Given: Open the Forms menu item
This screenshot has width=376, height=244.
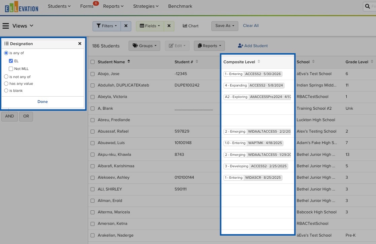Looking at the screenshot, I should tap(87, 6).
